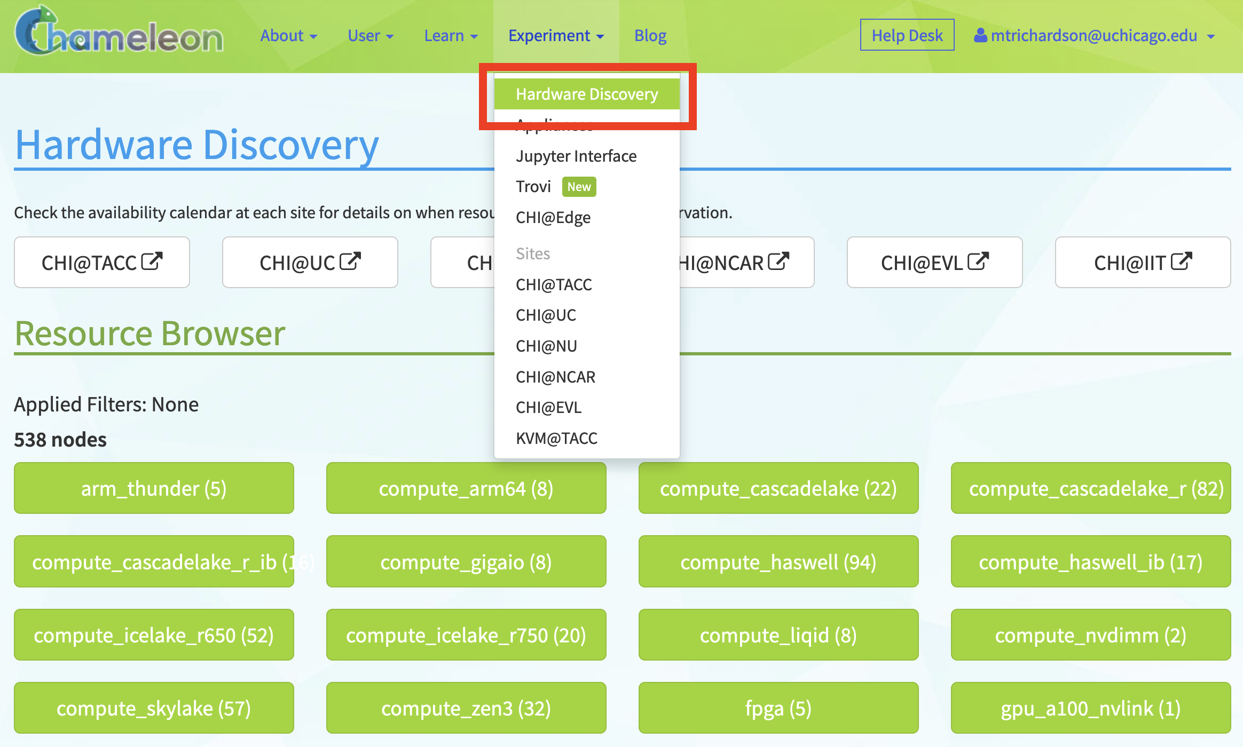Image resolution: width=1243 pixels, height=747 pixels.
Task: Open the mtrichardson@uchicago.edu account menu
Action: pyautogui.click(x=1095, y=36)
